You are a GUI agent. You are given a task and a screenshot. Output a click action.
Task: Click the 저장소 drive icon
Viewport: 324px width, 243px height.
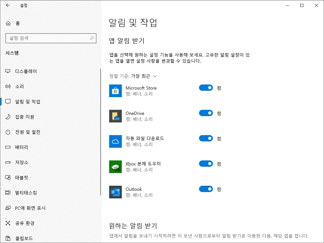(8, 162)
